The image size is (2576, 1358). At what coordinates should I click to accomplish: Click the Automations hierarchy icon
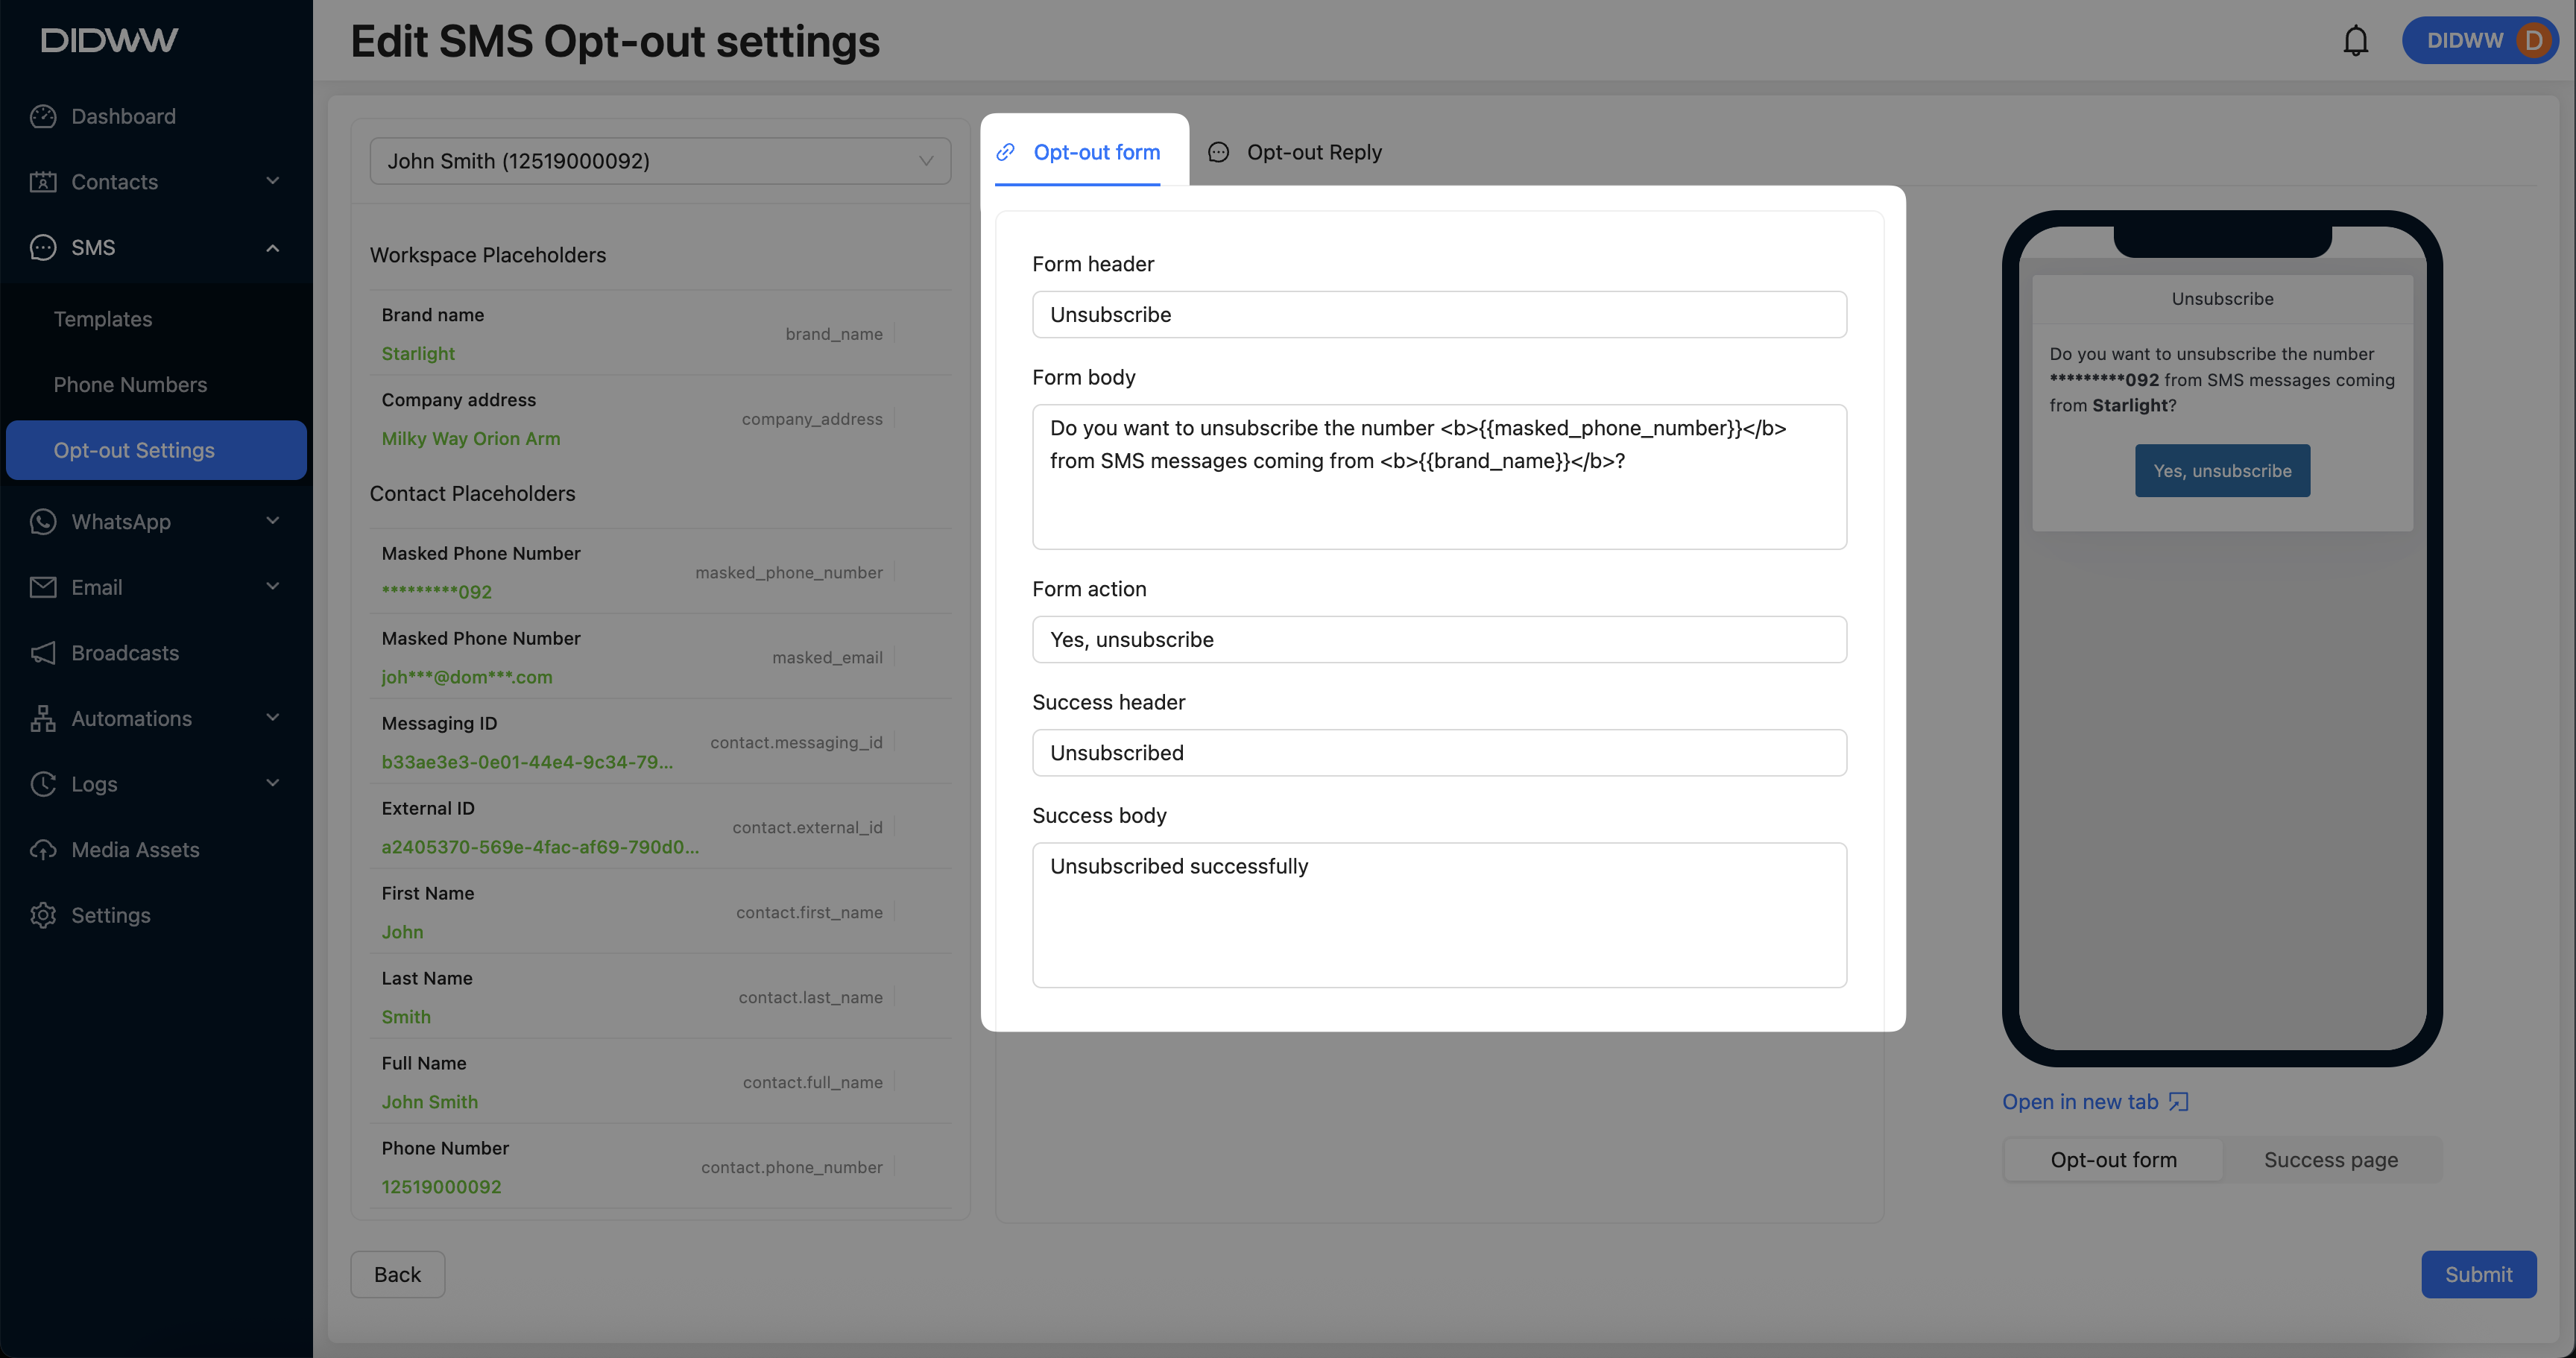pyautogui.click(x=43, y=718)
